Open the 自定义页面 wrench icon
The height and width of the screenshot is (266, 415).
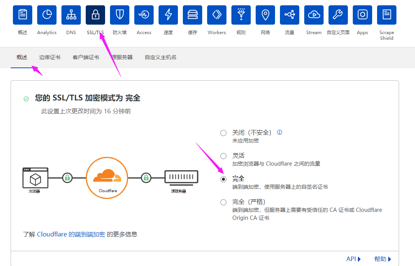click(x=338, y=15)
